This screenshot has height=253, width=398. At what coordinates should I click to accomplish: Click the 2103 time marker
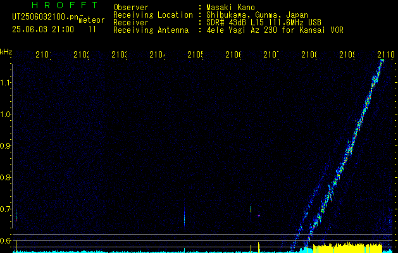pyautogui.click(x=119, y=54)
